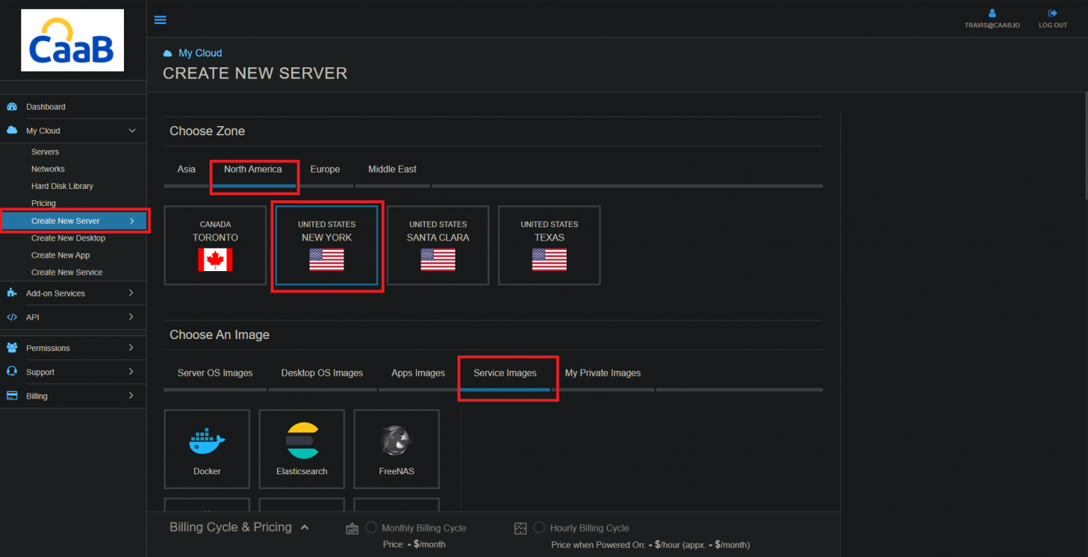Image resolution: width=1088 pixels, height=557 pixels.
Task: Enable the Monthly Billing Cycle option
Action: tap(371, 527)
